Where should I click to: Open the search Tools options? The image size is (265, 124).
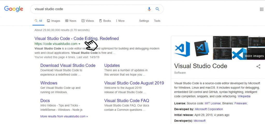(157, 21)
